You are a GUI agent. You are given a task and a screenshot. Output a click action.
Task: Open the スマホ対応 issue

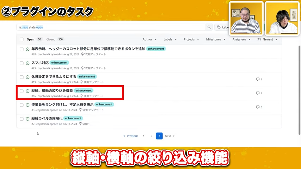point(40,63)
